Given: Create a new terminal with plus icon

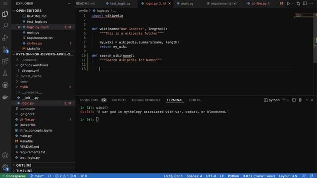Looking at the screenshot, I should click(x=284, y=100).
